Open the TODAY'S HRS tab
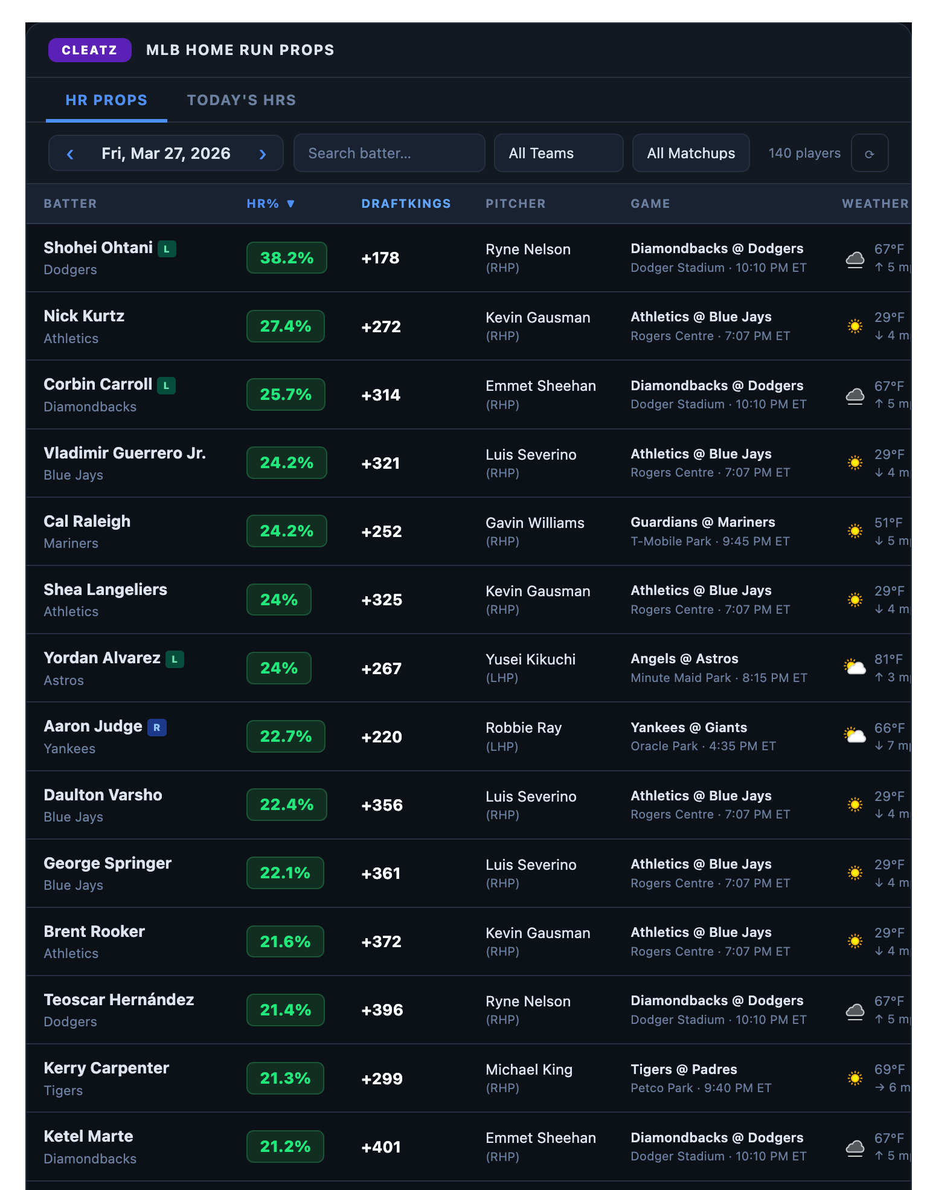The width and height of the screenshot is (930, 1190). click(242, 100)
